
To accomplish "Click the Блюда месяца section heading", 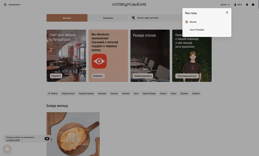I will [x=57, y=106].
